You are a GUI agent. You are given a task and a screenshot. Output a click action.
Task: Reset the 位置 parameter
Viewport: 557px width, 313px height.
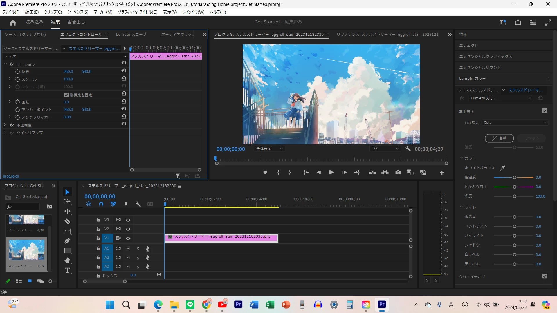tap(124, 71)
